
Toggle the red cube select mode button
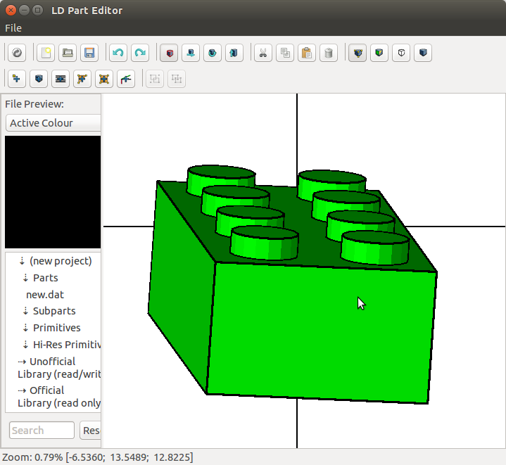click(169, 53)
